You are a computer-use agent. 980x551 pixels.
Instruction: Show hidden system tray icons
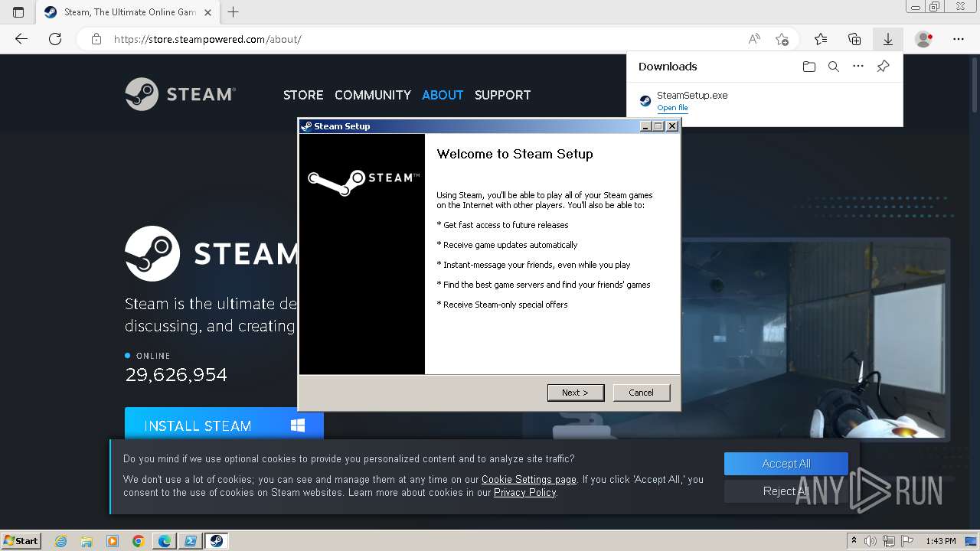point(854,541)
